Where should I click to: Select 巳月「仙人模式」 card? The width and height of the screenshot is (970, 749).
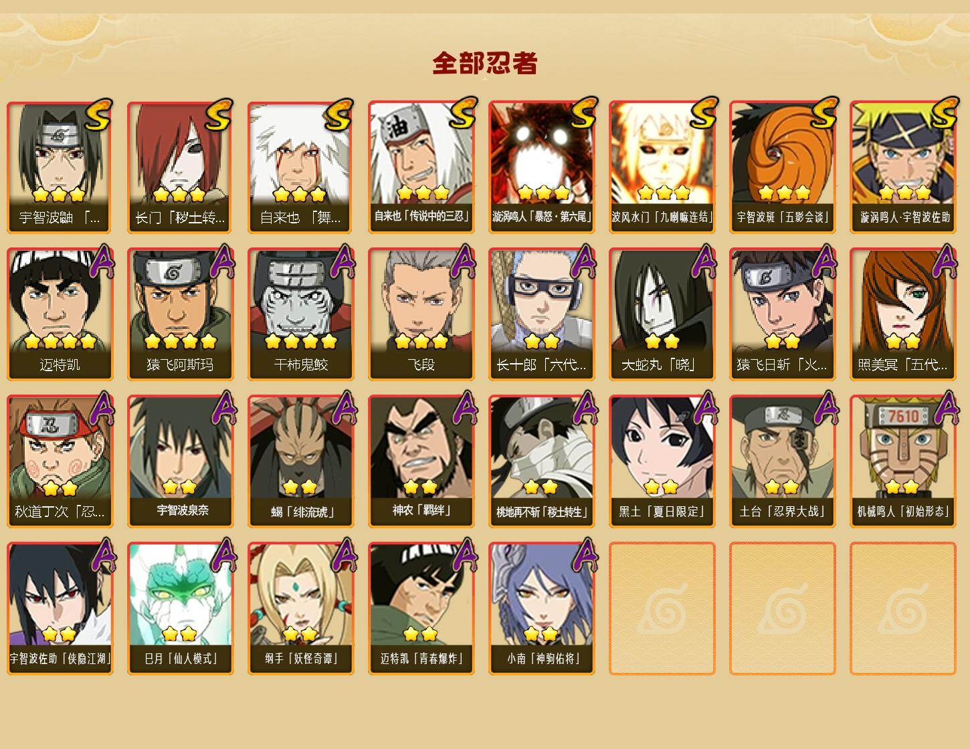click(x=181, y=609)
